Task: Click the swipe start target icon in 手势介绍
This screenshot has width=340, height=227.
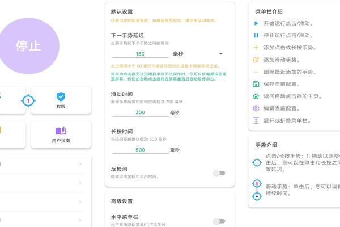Action: [257, 184]
